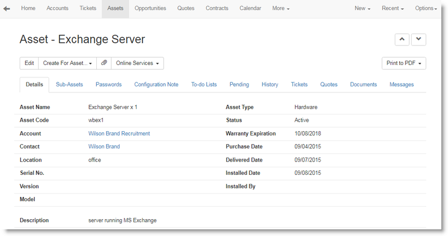Open the Wilson Brand contact link
This screenshot has height=236, width=448.
104,146
